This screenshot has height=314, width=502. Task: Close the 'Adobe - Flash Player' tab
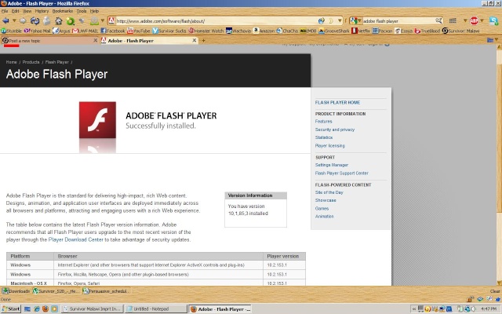coord(194,40)
